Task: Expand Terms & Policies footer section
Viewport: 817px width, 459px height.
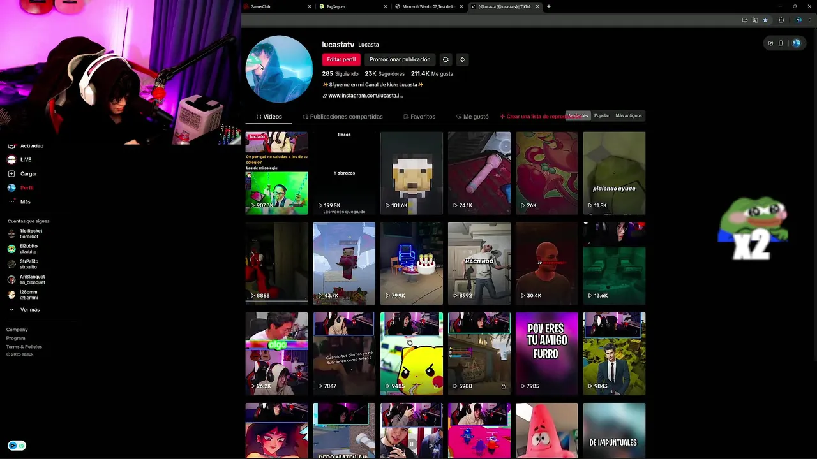Action: click(x=24, y=347)
